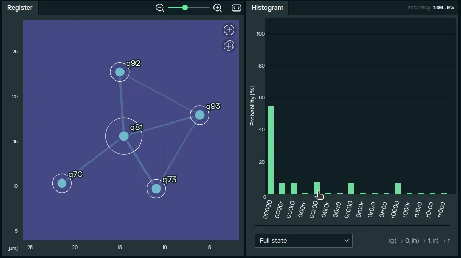
Task: Select qubit q93 in the register
Action: point(199,115)
